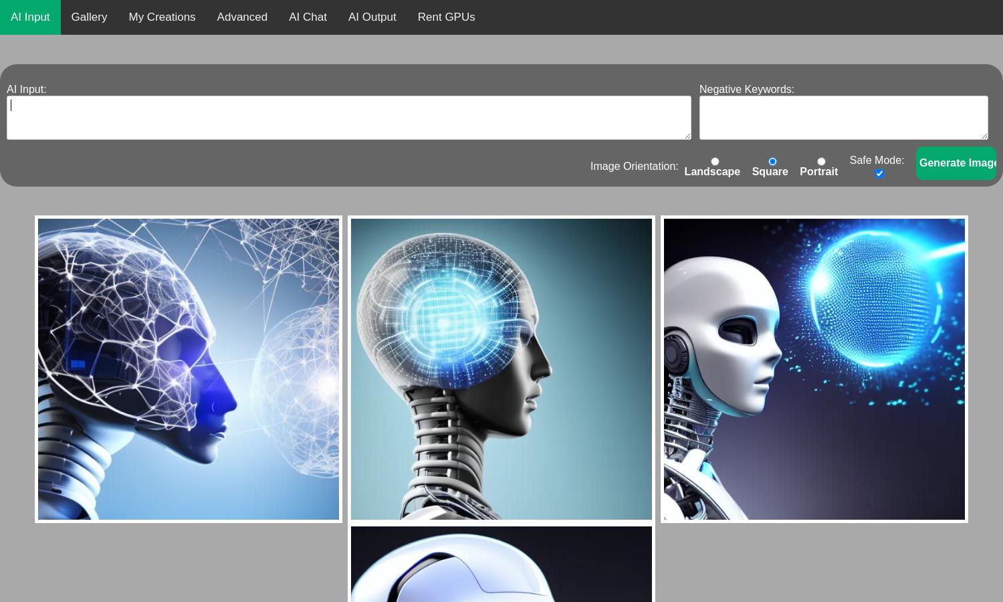Open the AI Input tab
The height and width of the screenshot is (602, 1003).
click(30, 17)
